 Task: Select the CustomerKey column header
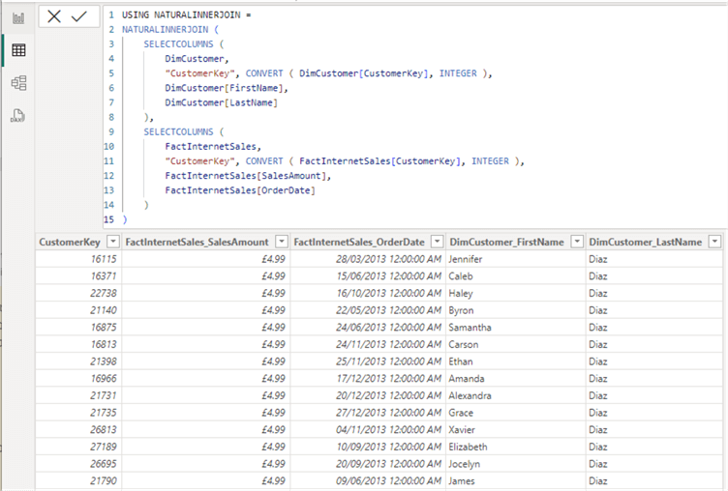point(70,242)
